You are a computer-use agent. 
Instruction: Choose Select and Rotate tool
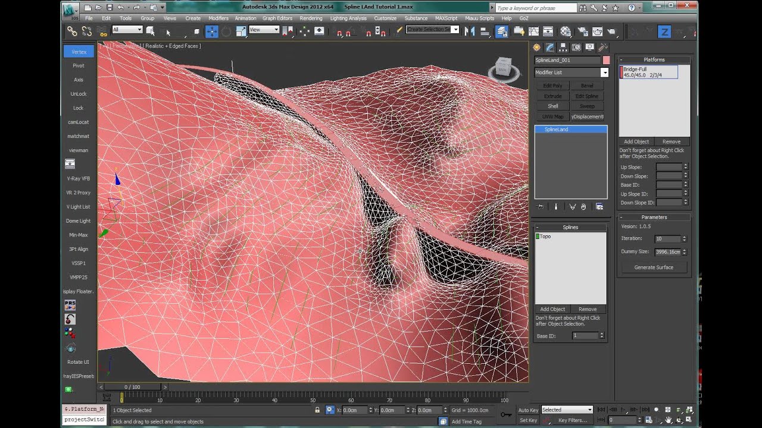click(226, 31)
